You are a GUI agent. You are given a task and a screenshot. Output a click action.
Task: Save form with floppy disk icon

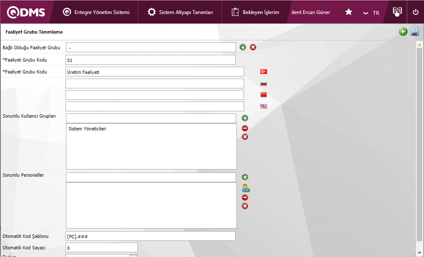[415, 31]
